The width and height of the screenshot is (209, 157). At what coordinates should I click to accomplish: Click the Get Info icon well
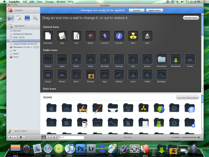[x=119, y=36]
